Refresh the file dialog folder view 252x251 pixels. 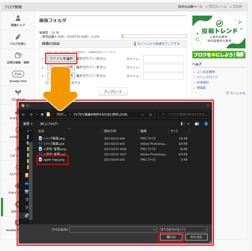[x=150, y=115]
